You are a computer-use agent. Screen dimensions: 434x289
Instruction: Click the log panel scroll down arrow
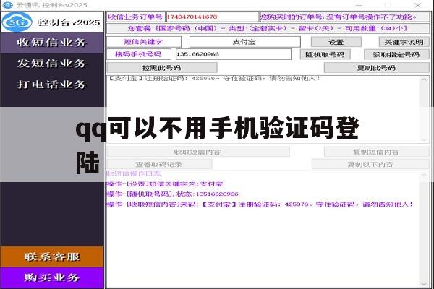424,284
